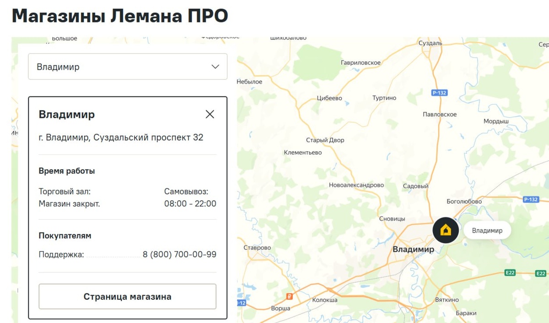Open the Владимир city dropdown
This screenshot has width=549, height=323.
pos(128,67)
